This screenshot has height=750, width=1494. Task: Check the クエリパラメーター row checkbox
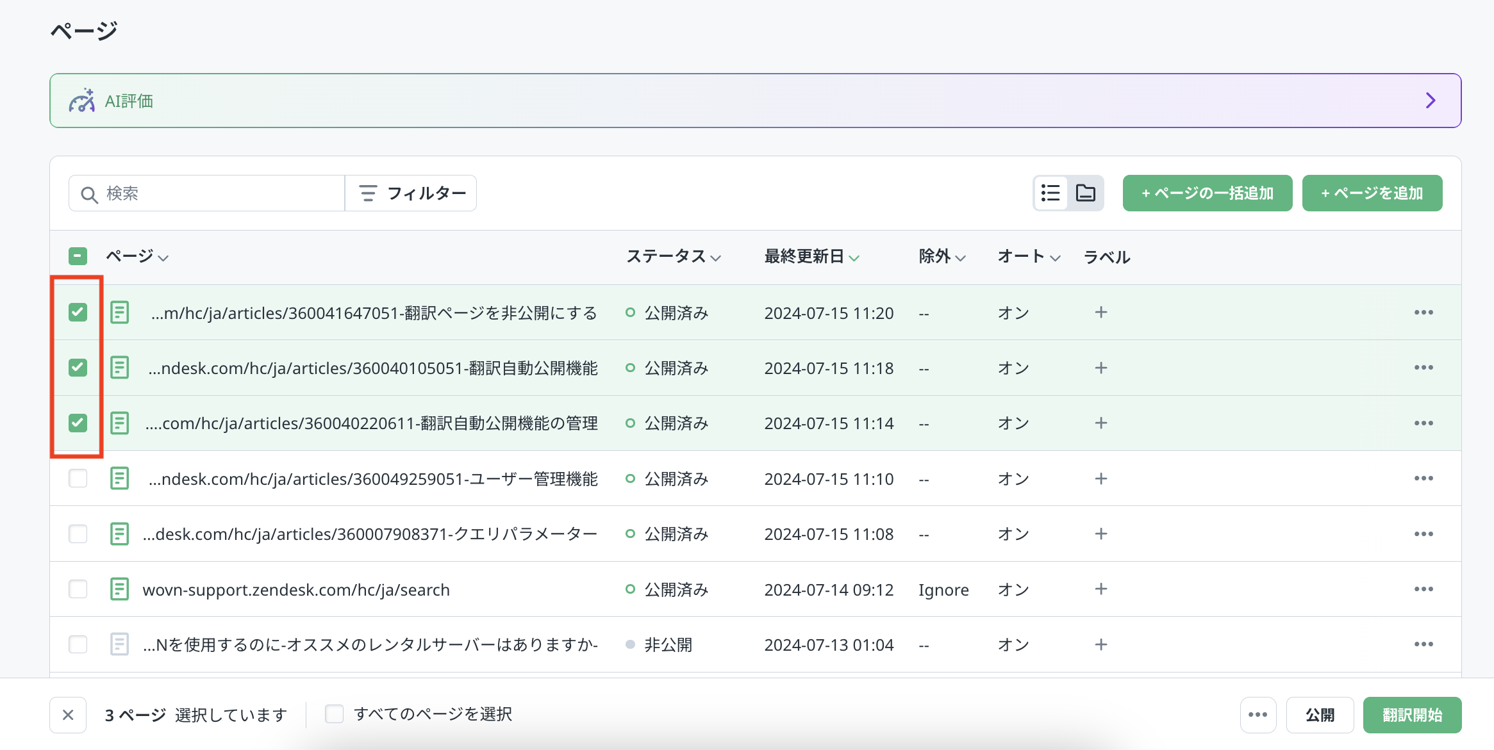tap(78, 534)
